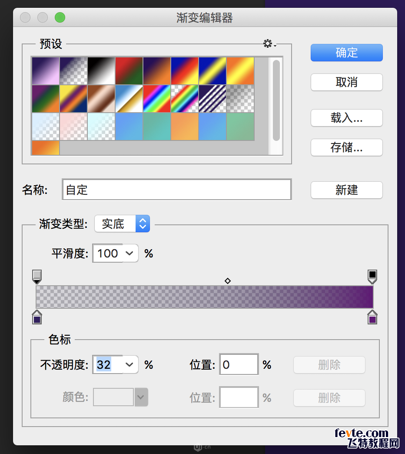Screen dimensions: 405x454
Task: Select the orange-to-yellow preset in third row
Action: (185, 127)
